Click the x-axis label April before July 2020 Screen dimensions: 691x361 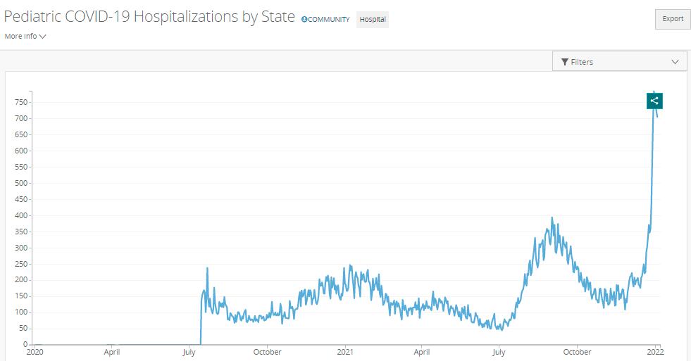point(111,352)
